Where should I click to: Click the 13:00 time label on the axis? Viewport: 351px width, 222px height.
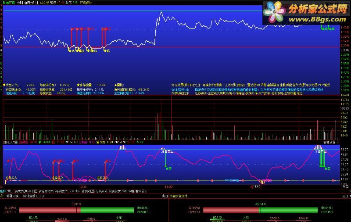pyautogui.click(x=168, y=186)
